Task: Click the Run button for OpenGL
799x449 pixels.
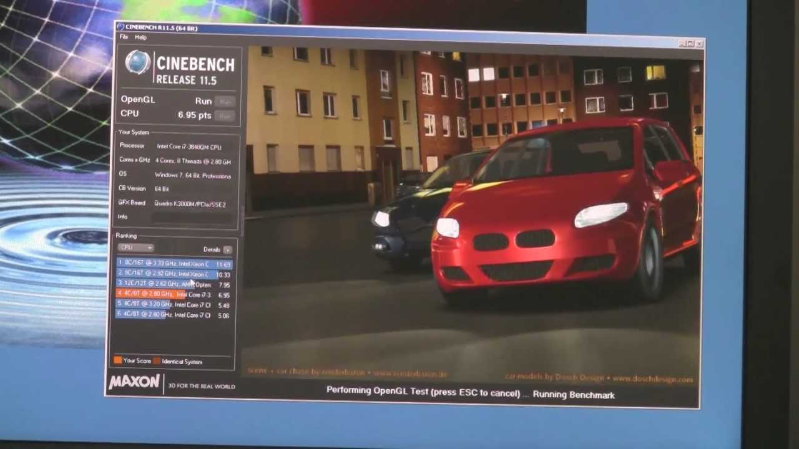Action: click(225, 101)
